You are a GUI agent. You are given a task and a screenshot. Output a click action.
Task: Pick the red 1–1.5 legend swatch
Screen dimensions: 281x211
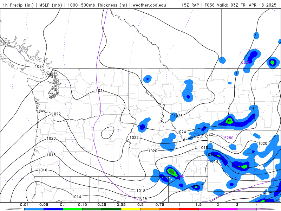[x=189, y=209]
